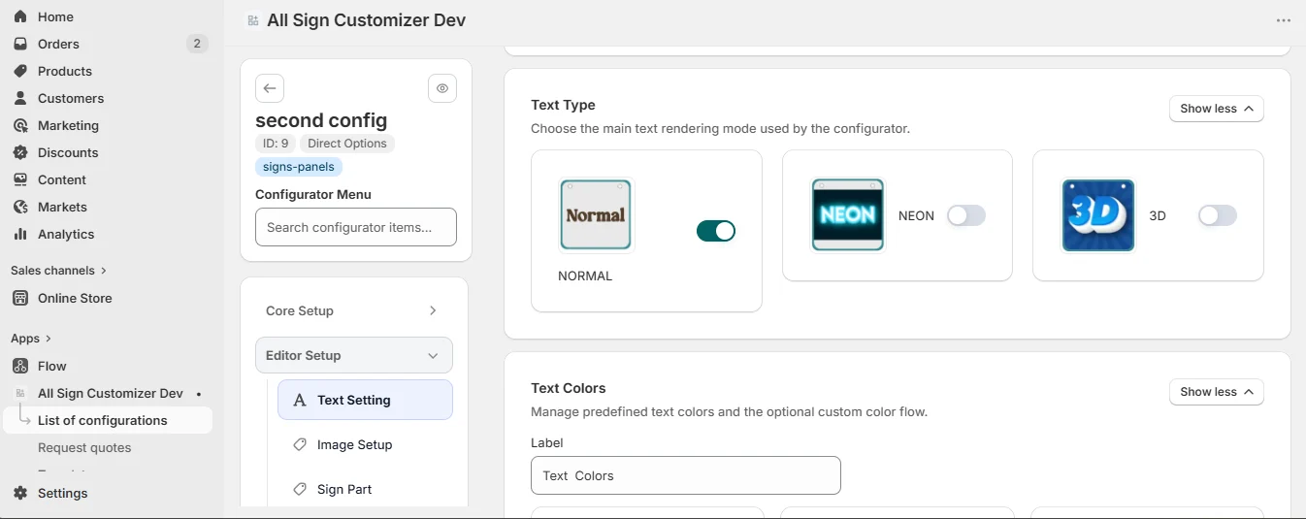Click the Direct Options badge
Image resolution: width=1306 pixels, height=519 pixels.
[x=347, y=144]
